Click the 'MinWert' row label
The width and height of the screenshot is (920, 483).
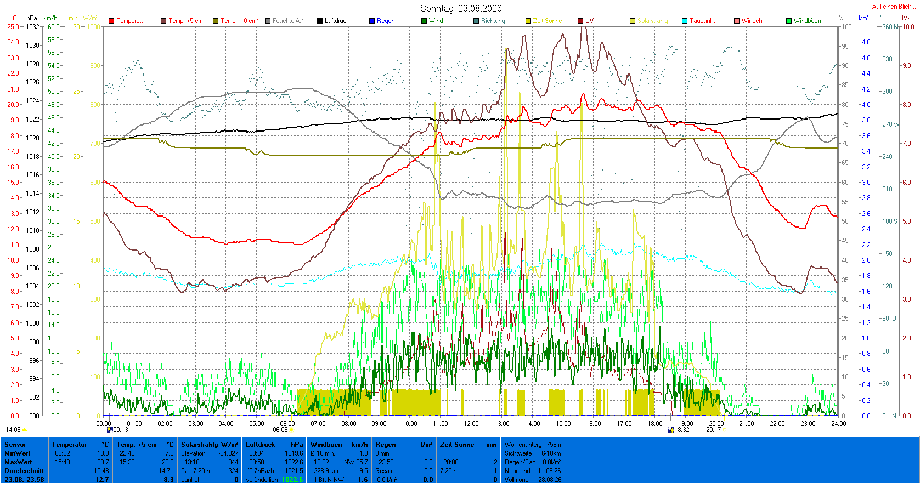point(17,453)
